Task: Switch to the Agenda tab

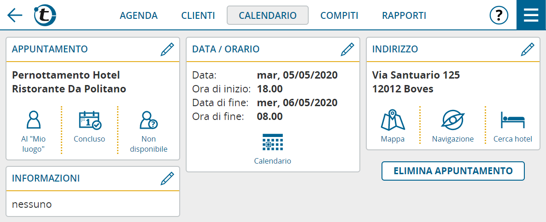Action: pos(139,15)
